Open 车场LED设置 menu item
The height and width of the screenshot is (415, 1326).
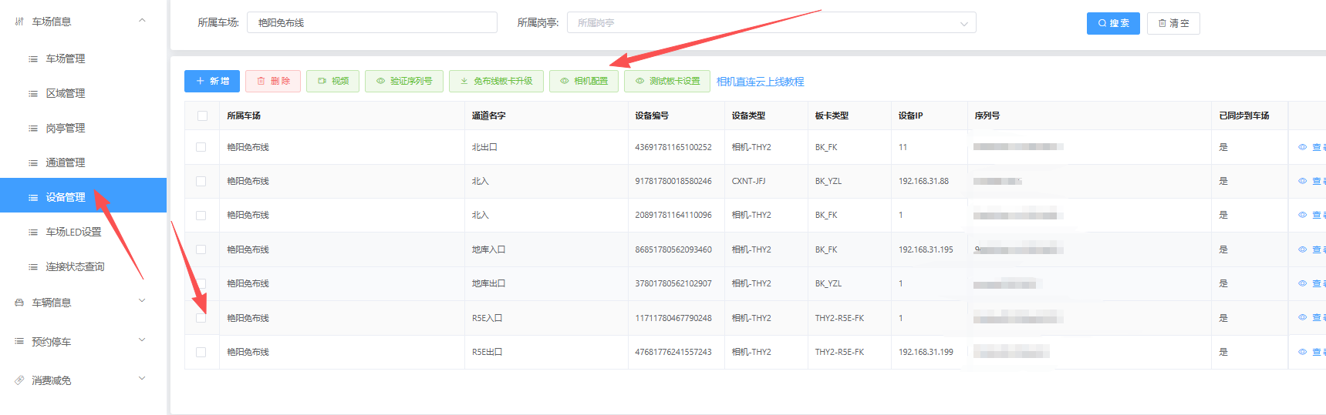[x=73, y=232]
